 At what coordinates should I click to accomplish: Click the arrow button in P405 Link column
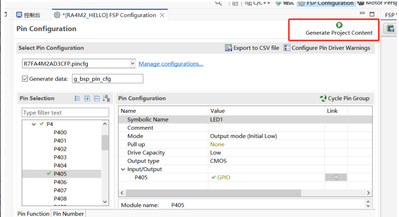point(335,177)
